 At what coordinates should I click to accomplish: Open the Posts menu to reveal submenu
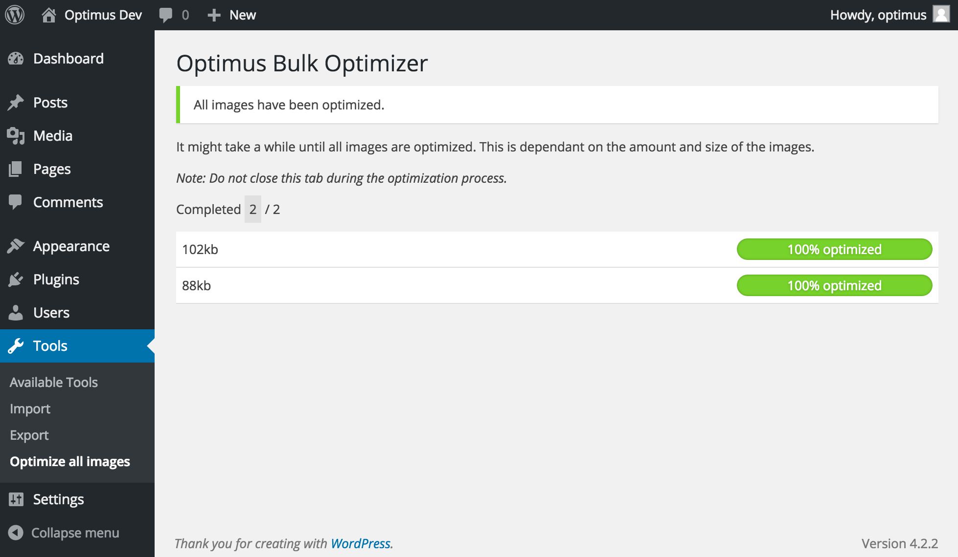(x=50, y=102)
